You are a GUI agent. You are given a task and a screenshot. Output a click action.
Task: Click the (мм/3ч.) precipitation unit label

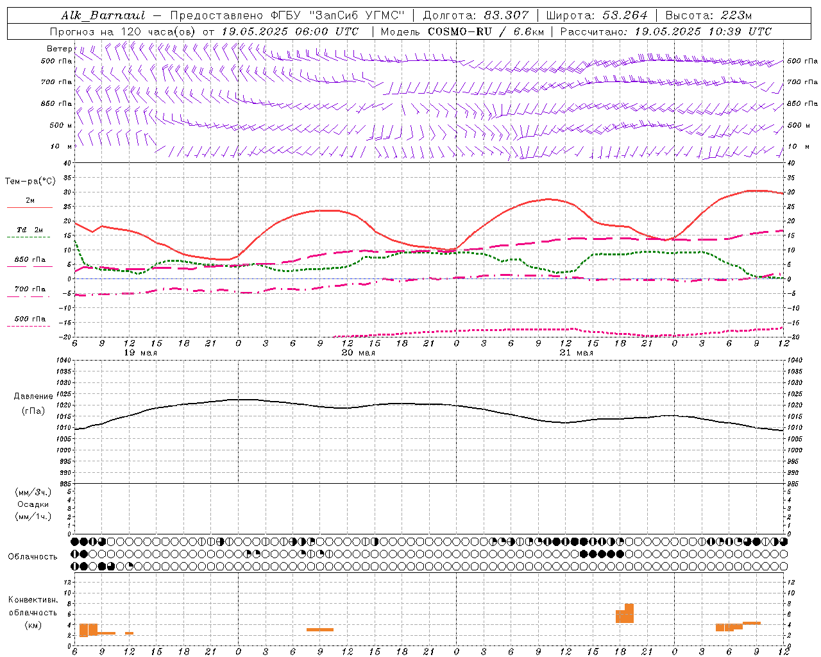(x=33, y=492)
